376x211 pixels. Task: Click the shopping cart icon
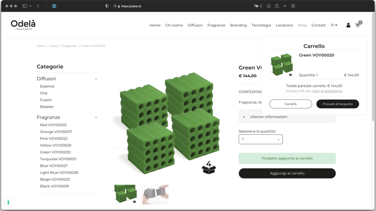tap(358, 25)
